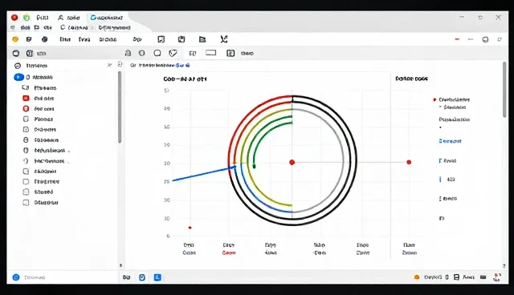Select the sidebar row with the red square icon
The image size is (514, 295).
[39, 99]
